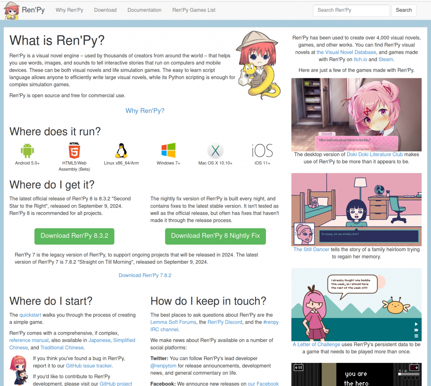The width and height of the screenshot is (431, 386).
Task: Open the Japanese manual link
Action: point(99,341)
